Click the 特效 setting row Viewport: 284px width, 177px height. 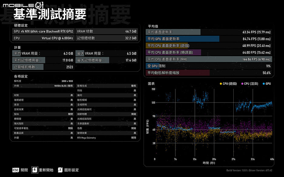(x=107, y=90)
